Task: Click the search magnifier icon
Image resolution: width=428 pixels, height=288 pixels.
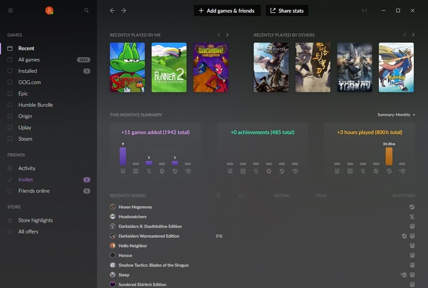Action: 87,10
